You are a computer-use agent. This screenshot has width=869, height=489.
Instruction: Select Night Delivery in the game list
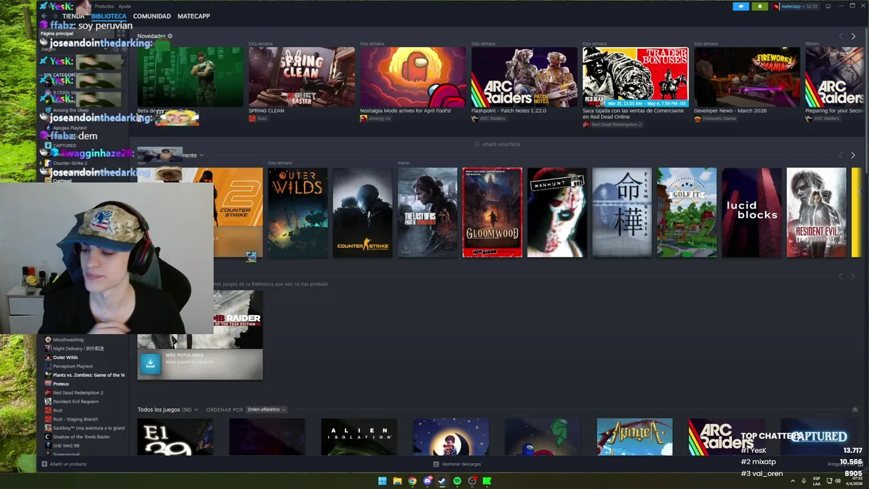[78, 348]
